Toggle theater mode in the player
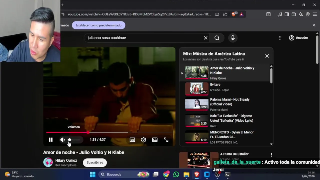 coord(155,140)
